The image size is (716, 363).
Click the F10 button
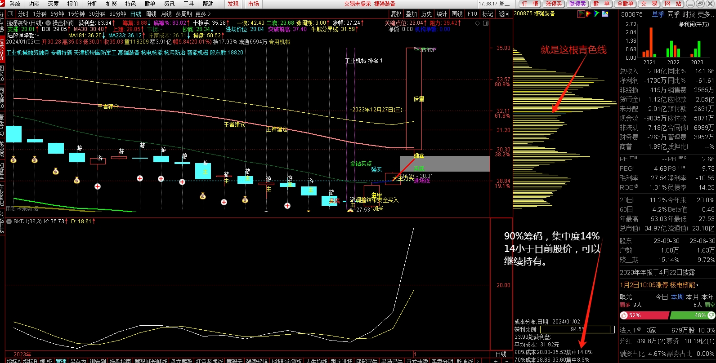click(x=473, y=14)
